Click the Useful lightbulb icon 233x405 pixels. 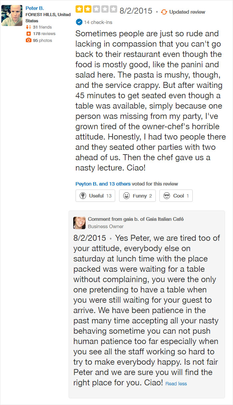tap(84, 196)
